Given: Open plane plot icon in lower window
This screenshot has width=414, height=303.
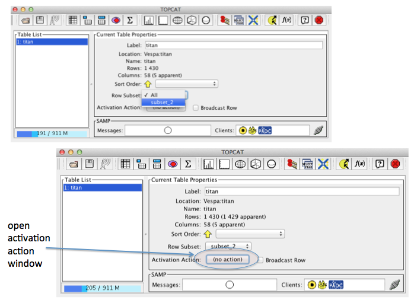Looking at the screenshot, I should [224, 164].
